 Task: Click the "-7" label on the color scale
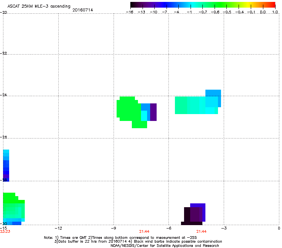click(165, 12)
